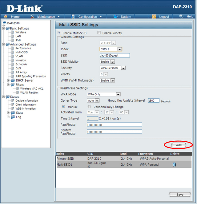Click the page icon beside AP Array
Viewport: 197px width, 204px height.
coord(13,72)
